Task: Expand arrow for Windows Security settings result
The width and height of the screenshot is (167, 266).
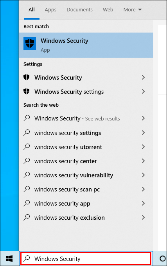Action: click(x=143, y=91)
